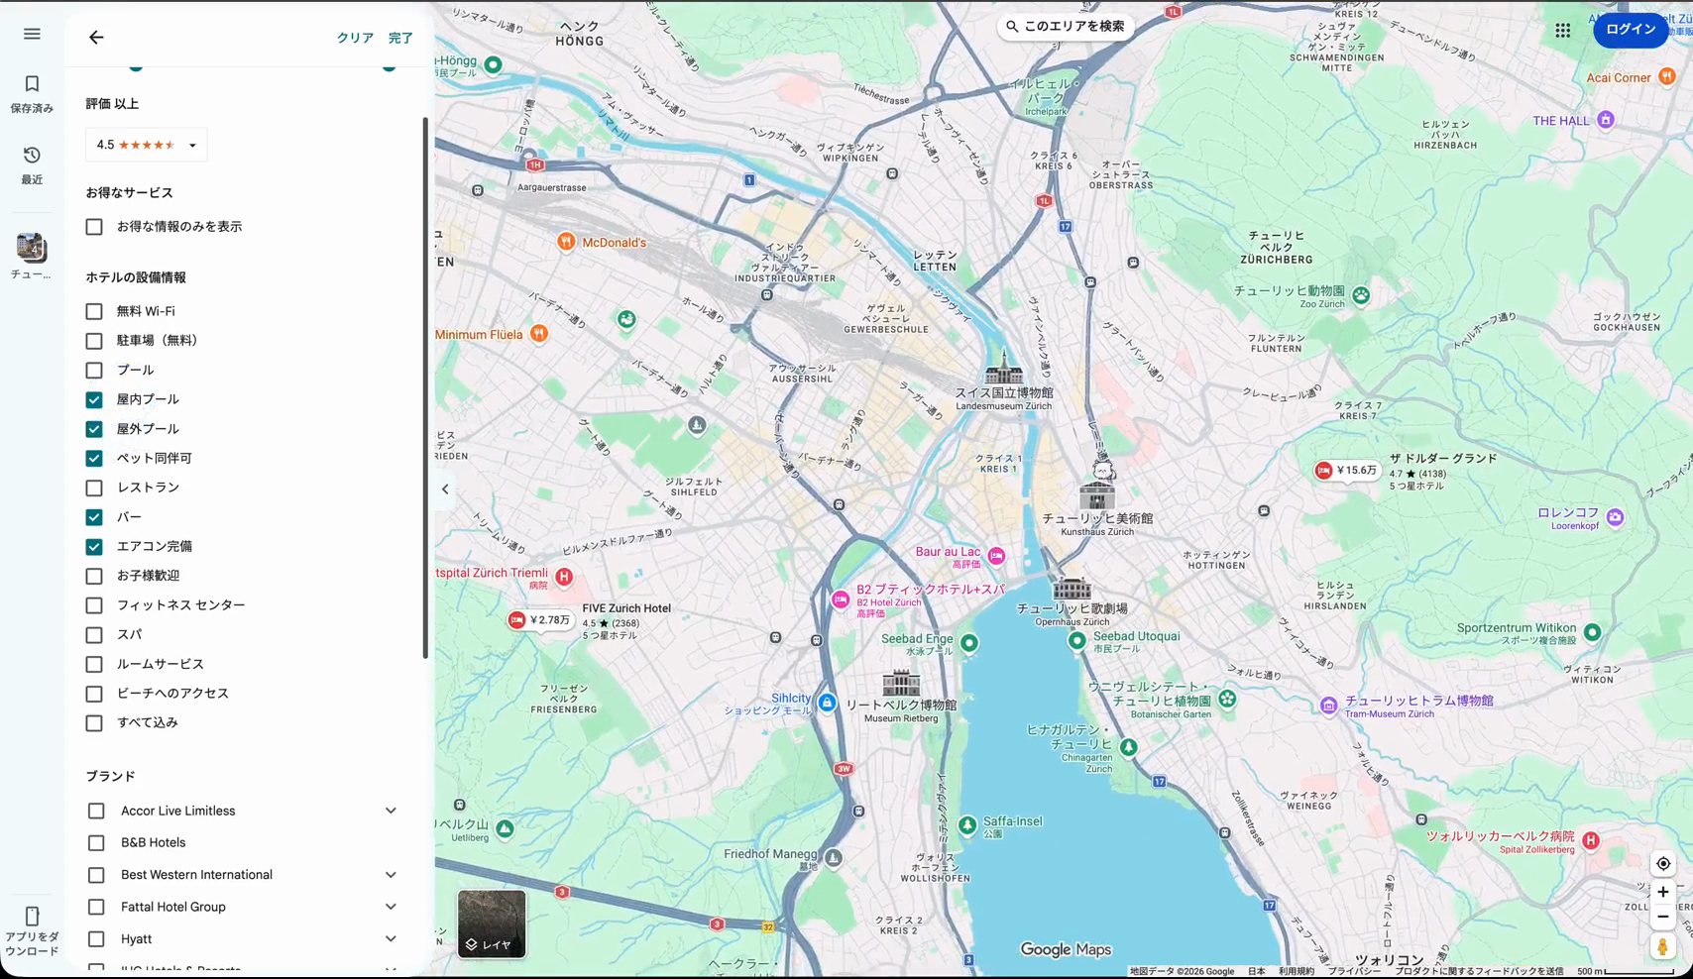
Task: Select the Sihlcity shopping mall pin
Action: (827, 703)
